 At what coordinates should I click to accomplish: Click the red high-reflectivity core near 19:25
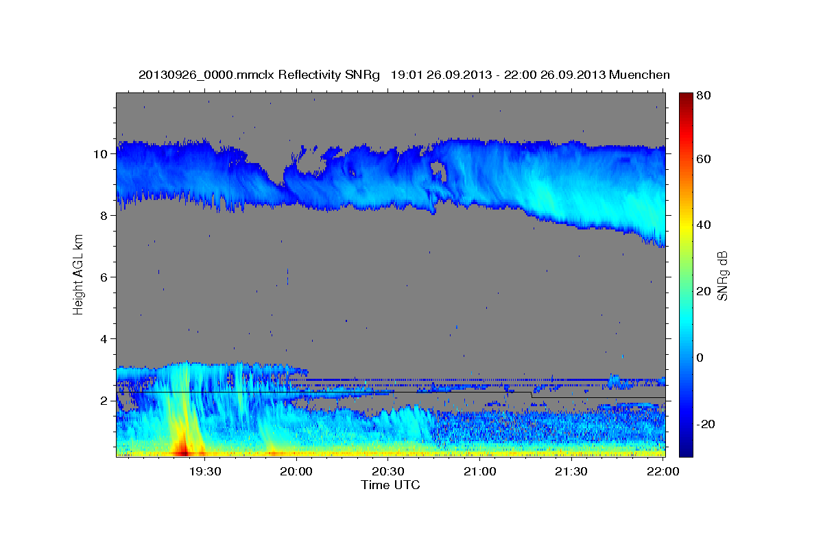tap(183, 449)
